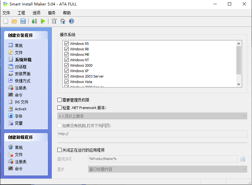Click the variable insert button beside %ProductName%

[x=243, y=159]
